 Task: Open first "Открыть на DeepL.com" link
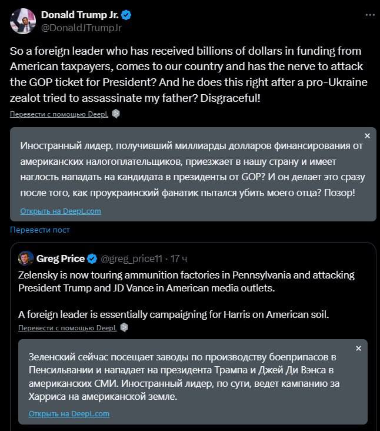coord(61,211)
